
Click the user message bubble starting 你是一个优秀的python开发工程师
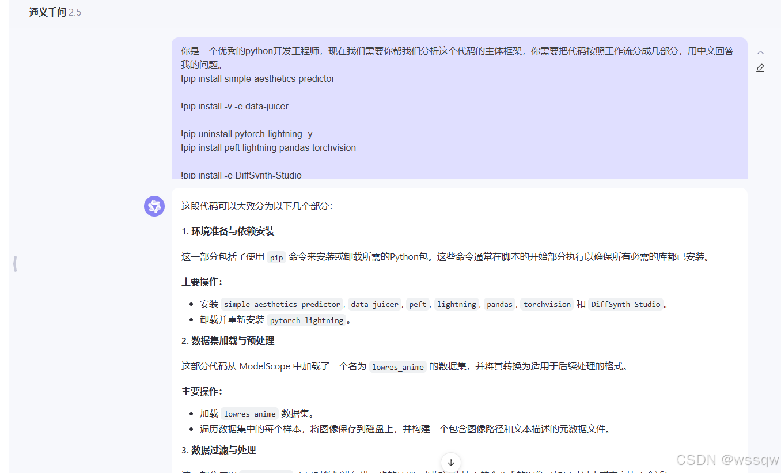coord(459,108)
